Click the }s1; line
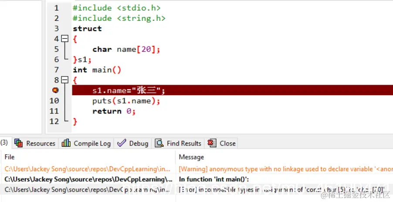The height and width of the screenshot is (202, 393). pyautogui.click(x=82, y=60)
